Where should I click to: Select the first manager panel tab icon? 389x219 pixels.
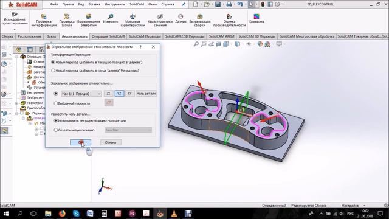click(x=19, y=50)
